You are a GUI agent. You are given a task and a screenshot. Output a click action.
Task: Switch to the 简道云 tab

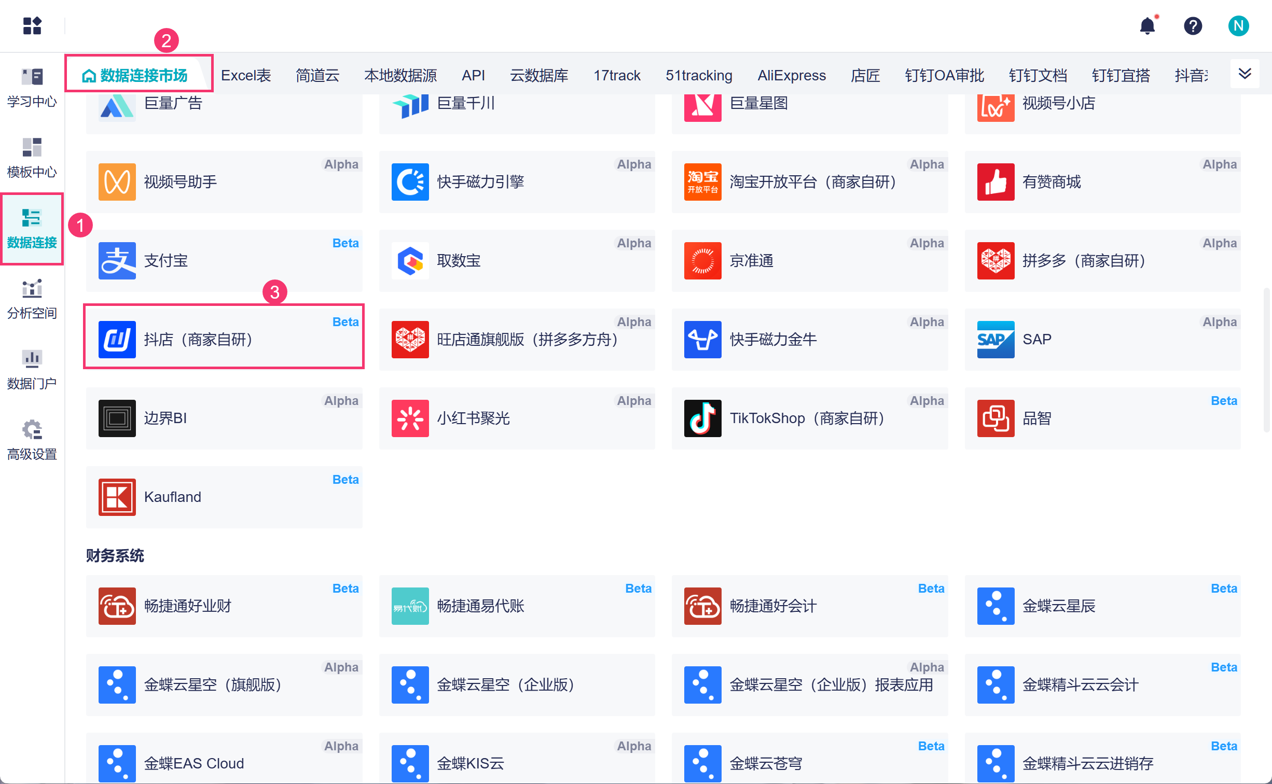point(317,76)
